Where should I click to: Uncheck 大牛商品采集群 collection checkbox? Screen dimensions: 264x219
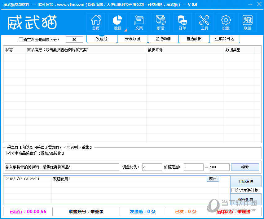tap(9, 153)
